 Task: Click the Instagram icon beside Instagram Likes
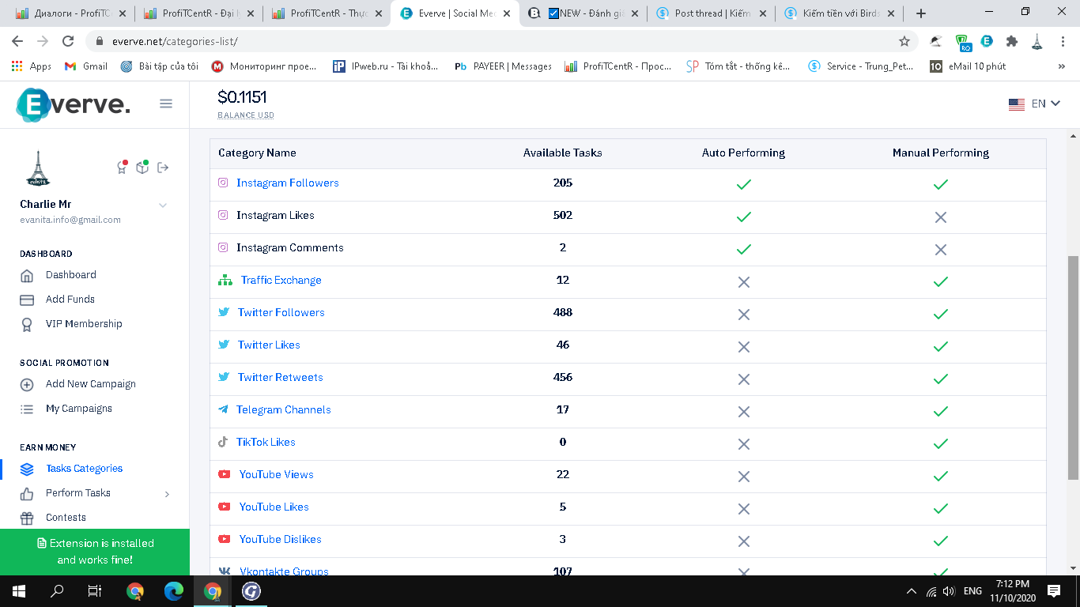[x=223, y=215]
